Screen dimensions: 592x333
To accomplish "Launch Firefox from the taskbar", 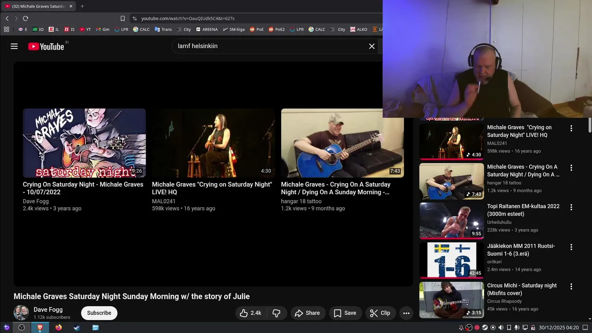I will click(x=58, y=327).
